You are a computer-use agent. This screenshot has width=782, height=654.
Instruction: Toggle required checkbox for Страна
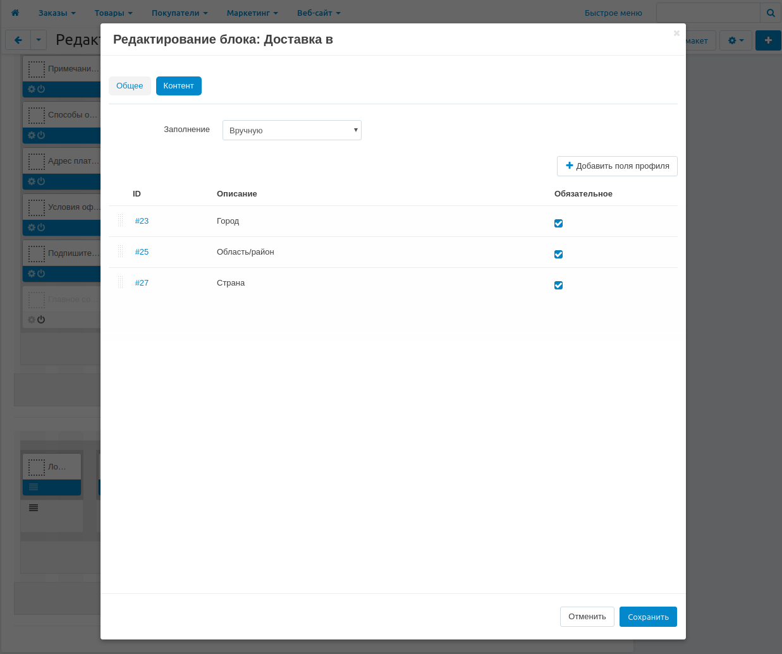(558, 285)
